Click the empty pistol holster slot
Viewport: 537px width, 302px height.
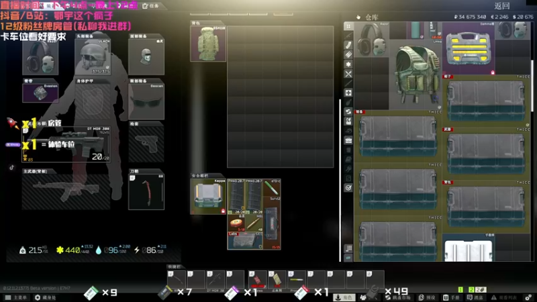(x=146, y=144)
